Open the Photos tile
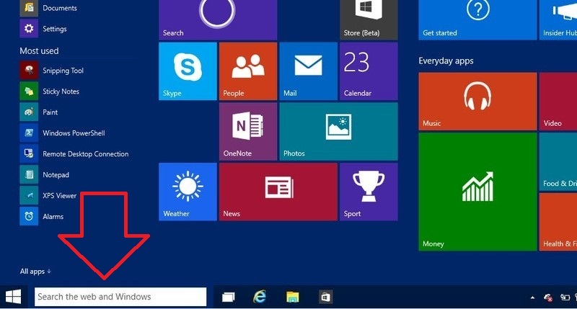 (x=338, y=131)
